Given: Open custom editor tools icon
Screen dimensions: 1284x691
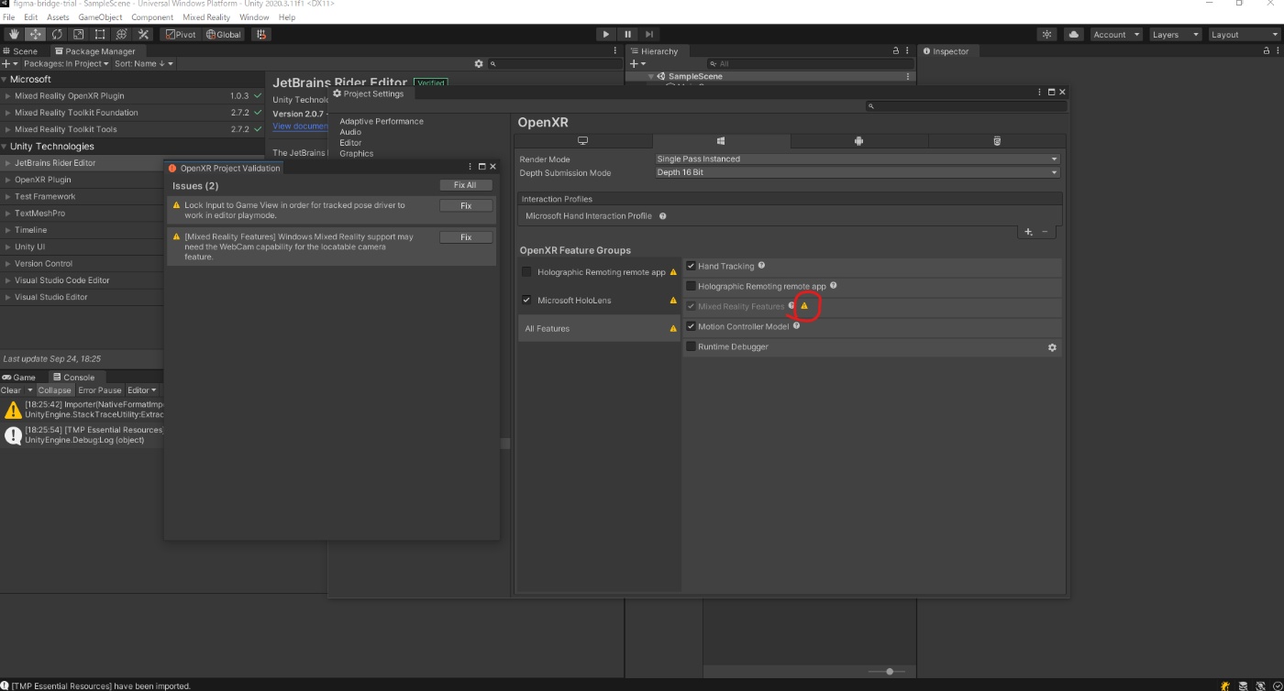Looking at the screenshot, I should (143, 34).
